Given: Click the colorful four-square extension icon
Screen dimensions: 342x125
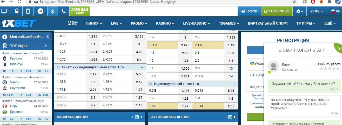Looking at the screenshot, I should 305,2.
